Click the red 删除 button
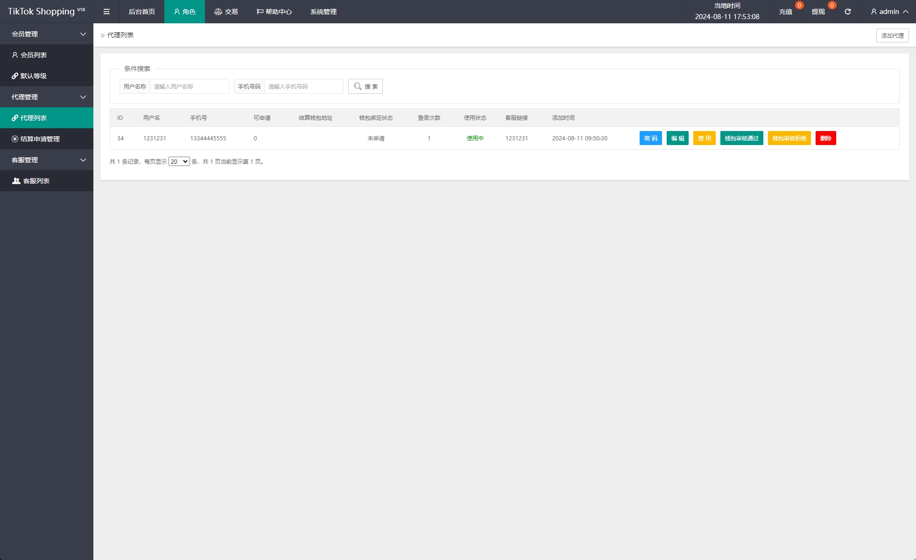The height and width of the screenshot is (560, 916). tap(825, 138)
